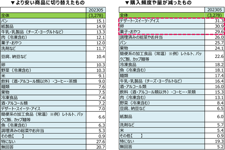Select the value 5.2 for 無回答
The width and height of the screenshot is (225, 150).
[220, 147]
